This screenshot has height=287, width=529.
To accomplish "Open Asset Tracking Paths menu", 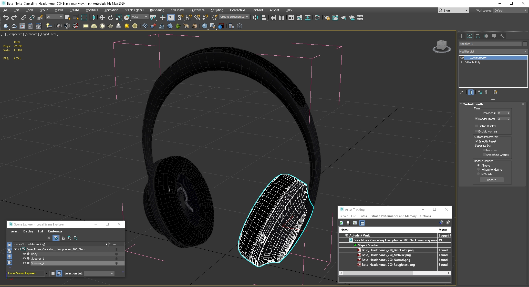I will (x=363, y=216).
